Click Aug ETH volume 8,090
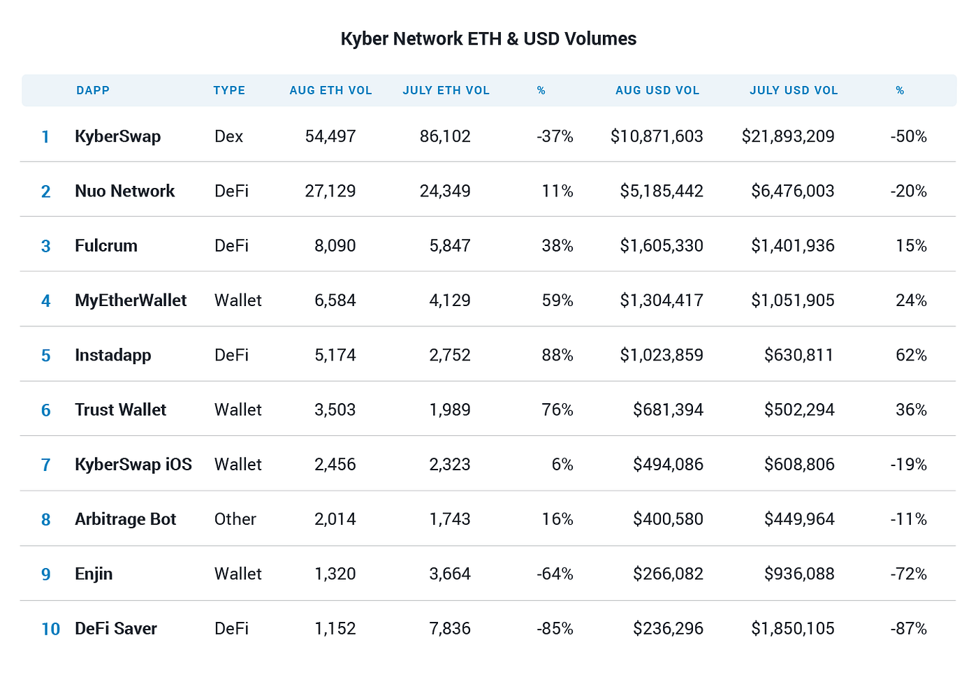This screenshot has width=978, height=682. coord(335,245)
